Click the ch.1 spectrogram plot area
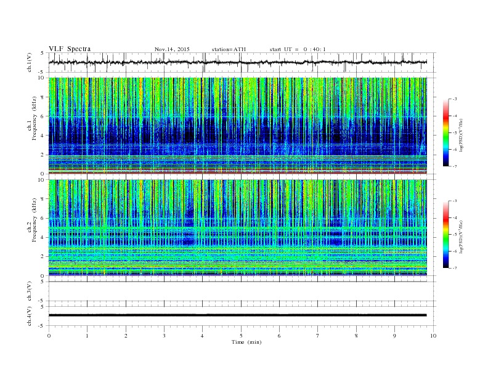488x377 pixels. [x=237, y=126]
